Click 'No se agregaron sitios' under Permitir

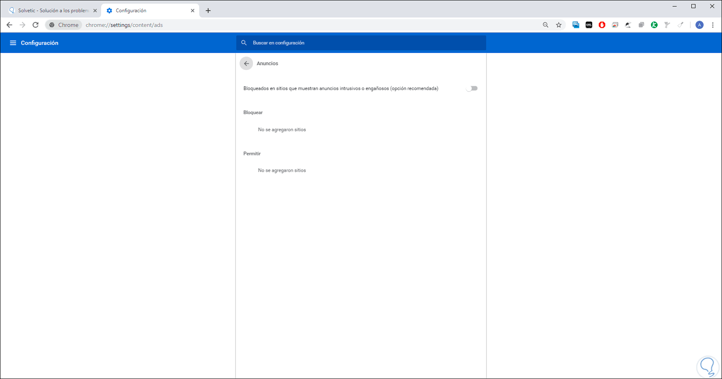[x=282, y=170]
